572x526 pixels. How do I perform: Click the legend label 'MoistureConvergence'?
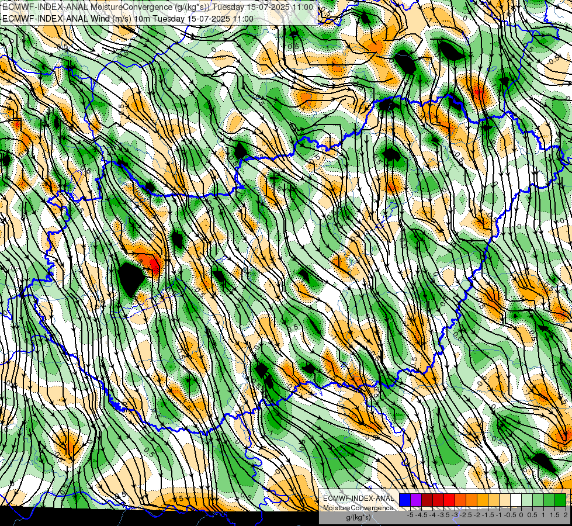click(358, 508)
